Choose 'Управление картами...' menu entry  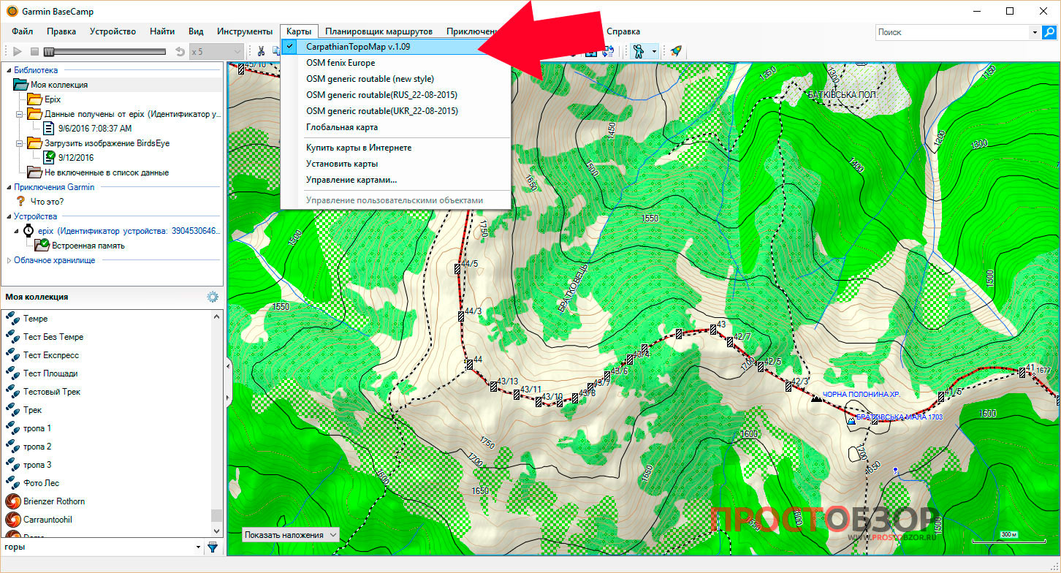351,180
